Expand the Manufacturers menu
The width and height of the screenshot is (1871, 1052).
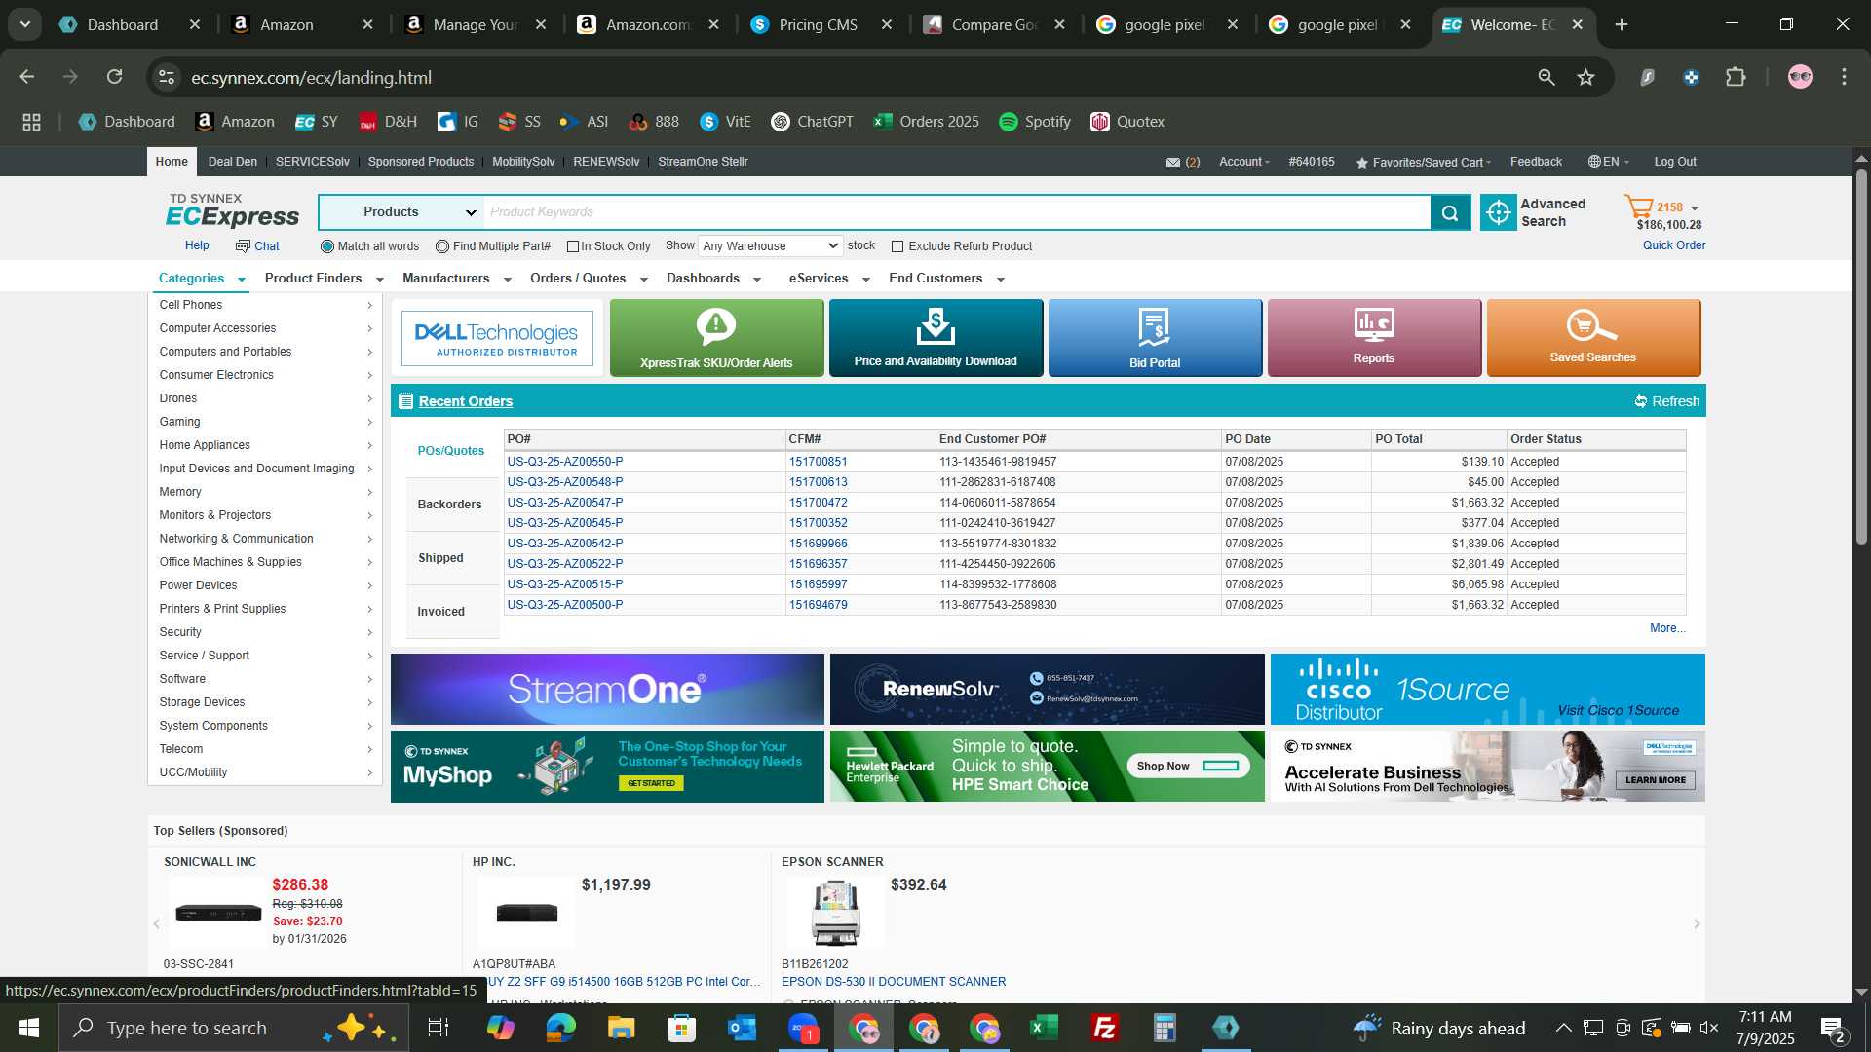point(457,279)
